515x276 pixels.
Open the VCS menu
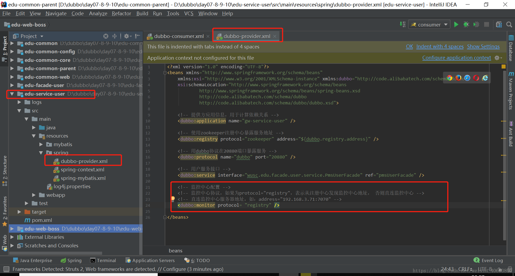tap(189, 13)
